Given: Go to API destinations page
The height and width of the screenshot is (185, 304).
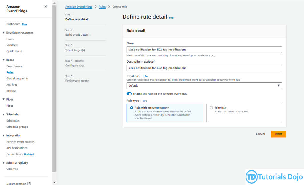Looking at the screenshot, I should click(x=17, y=148).
